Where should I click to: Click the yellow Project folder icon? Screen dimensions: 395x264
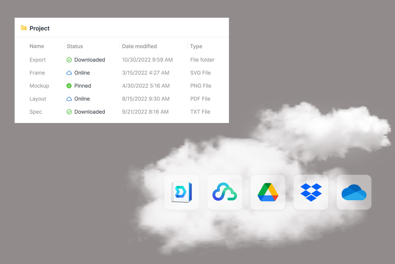pos(24,28)
